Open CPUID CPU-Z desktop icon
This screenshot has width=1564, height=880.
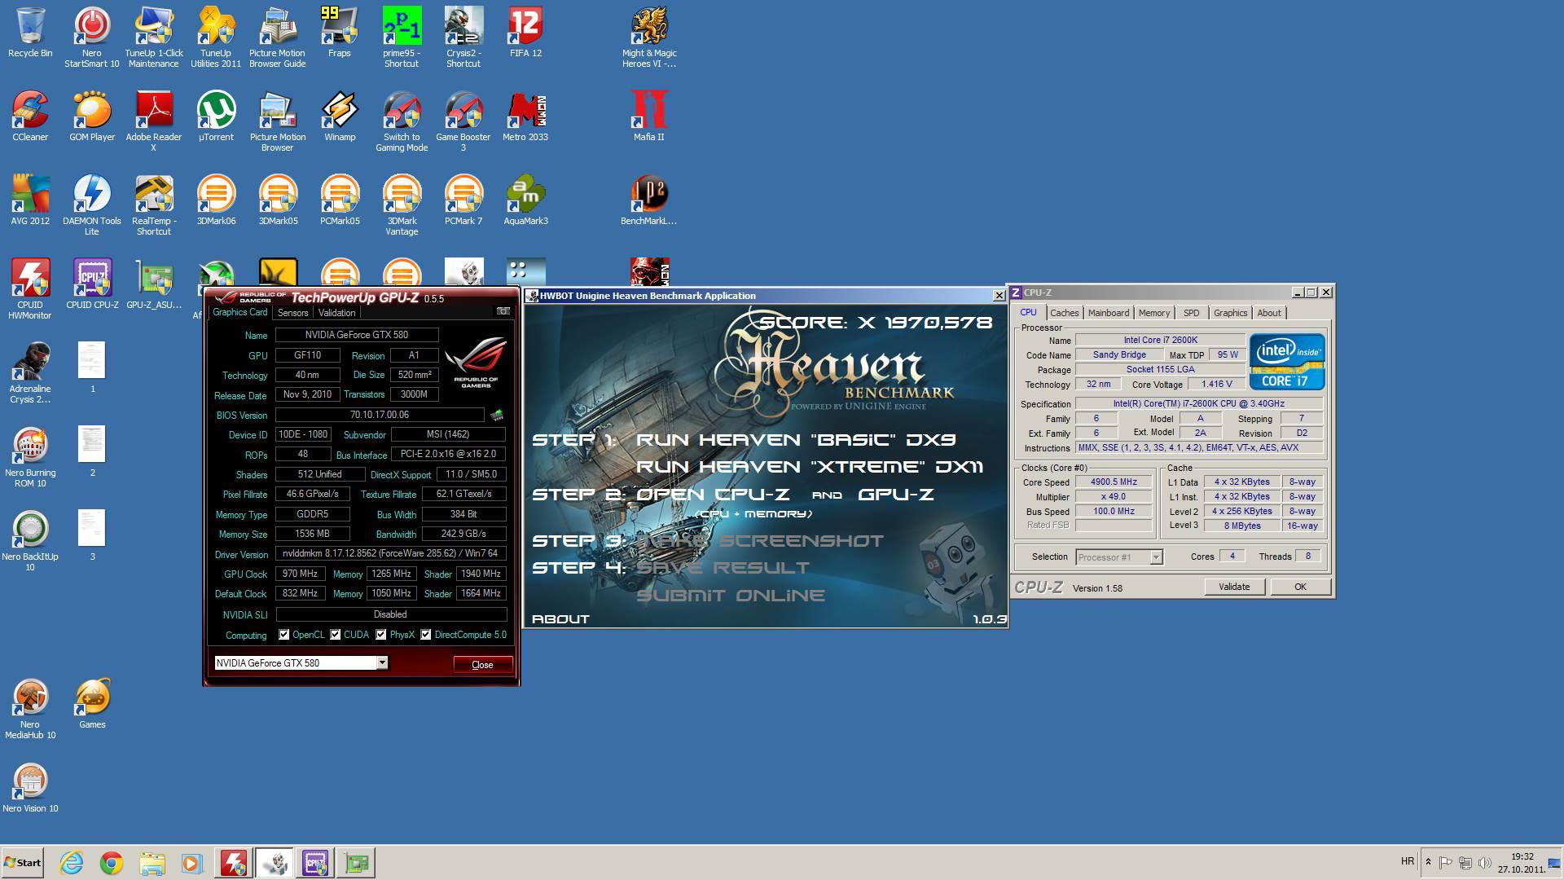pyautogui.click(x=92, y=284)
